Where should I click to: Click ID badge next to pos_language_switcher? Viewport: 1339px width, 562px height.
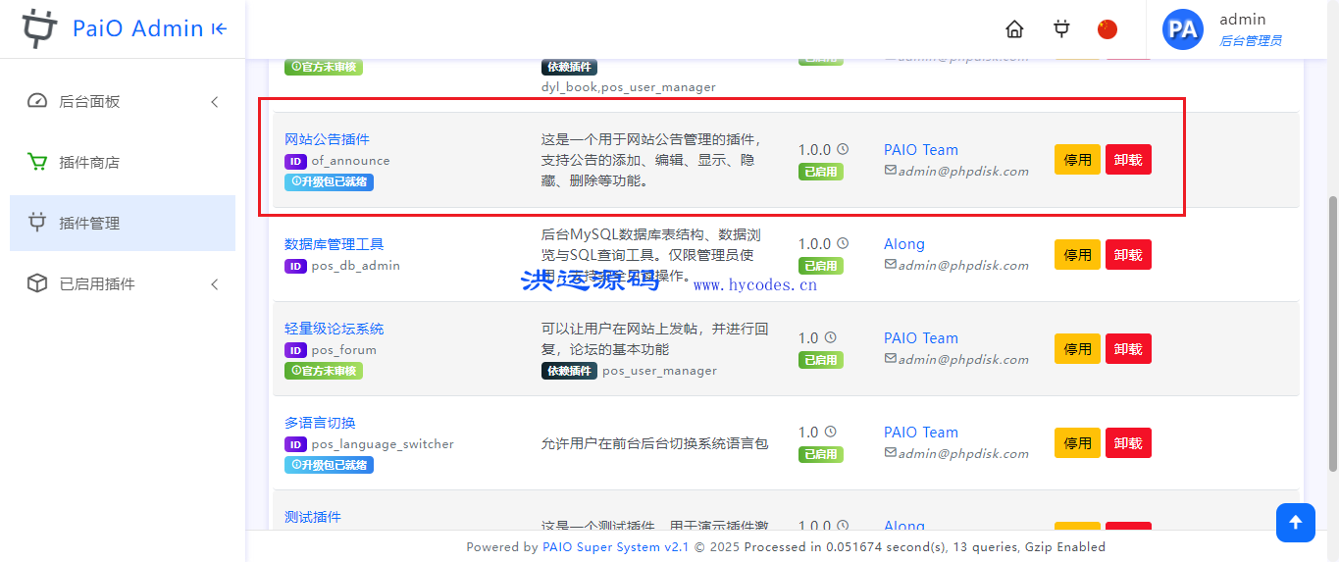click(x=295, y=444)
